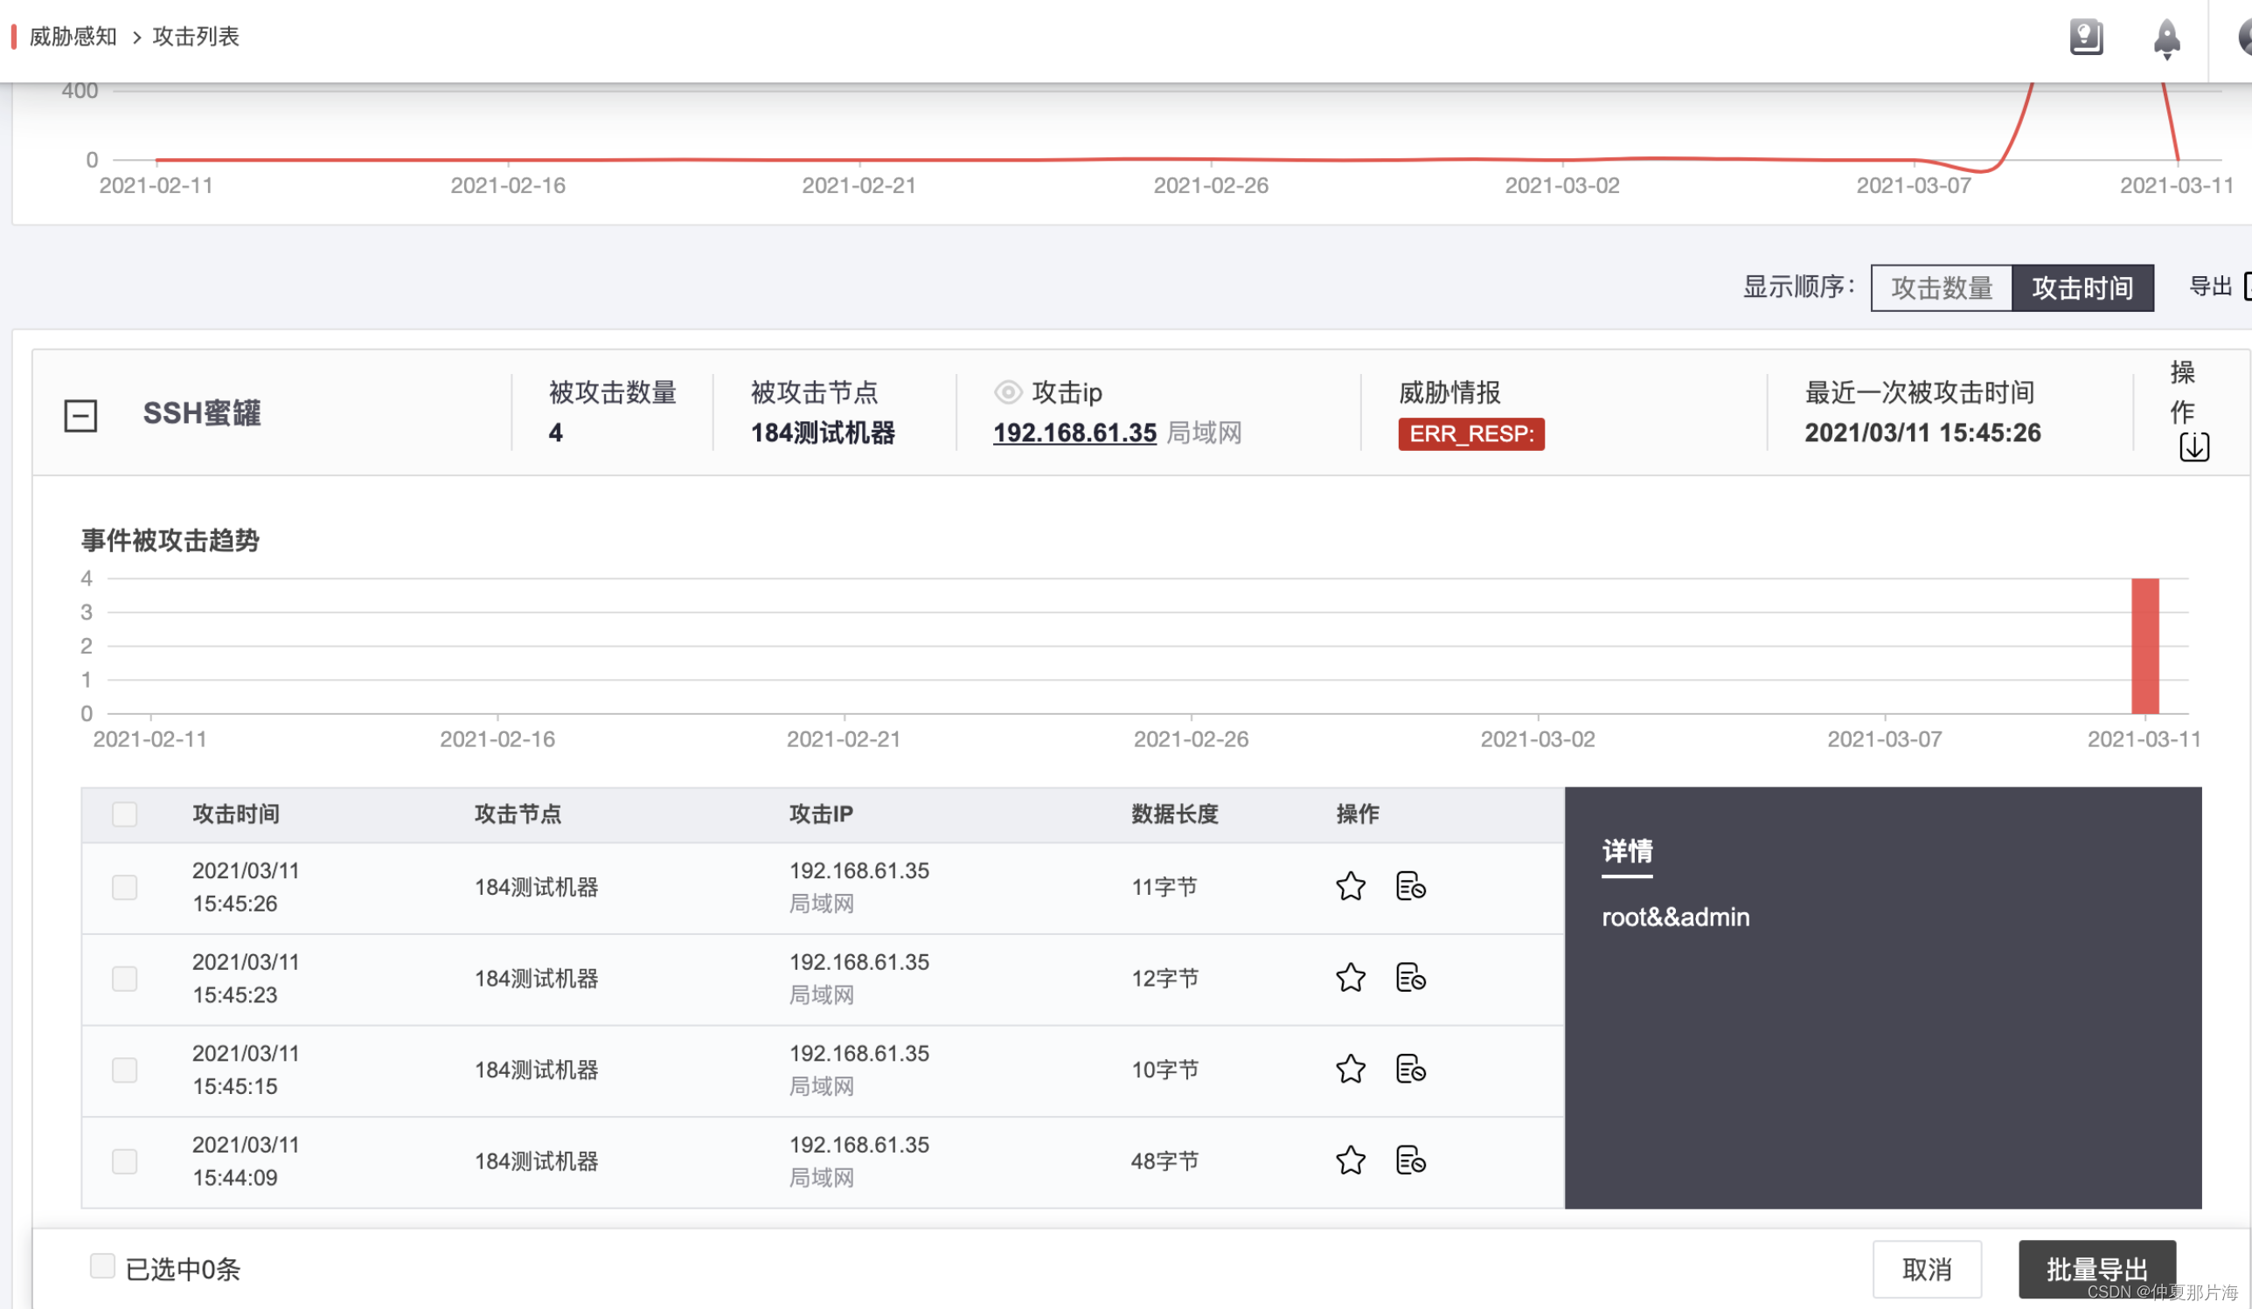
Task: Open details for the 15:45:26 record
Action: pos(1410,886)
